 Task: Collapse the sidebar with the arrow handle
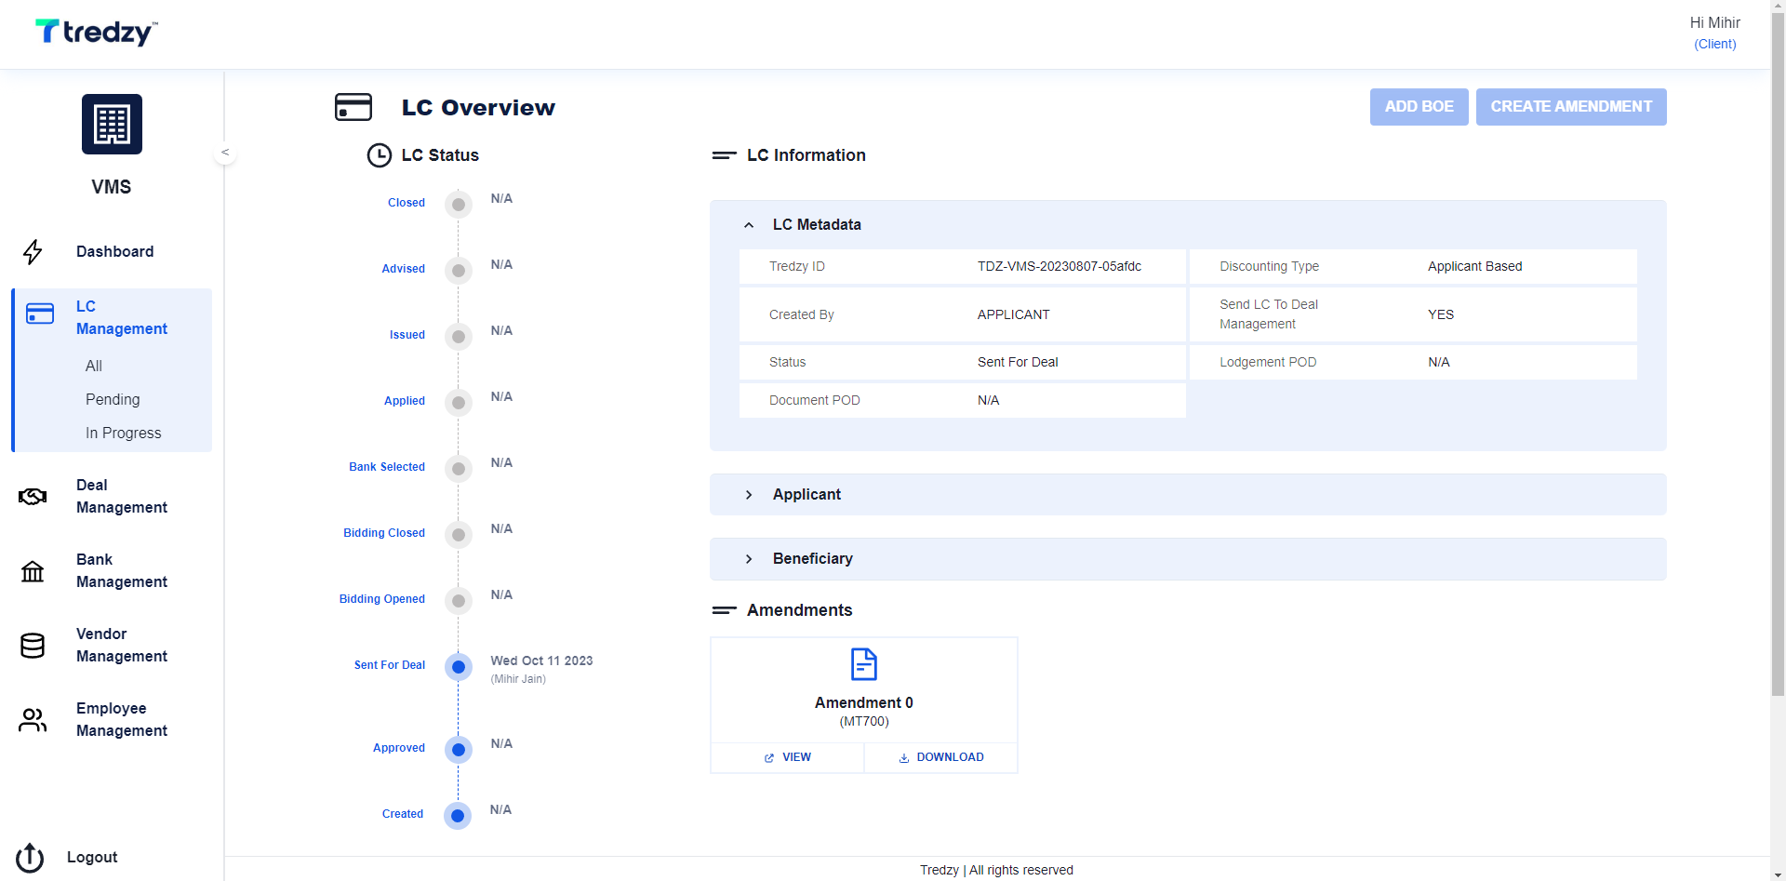225,153
